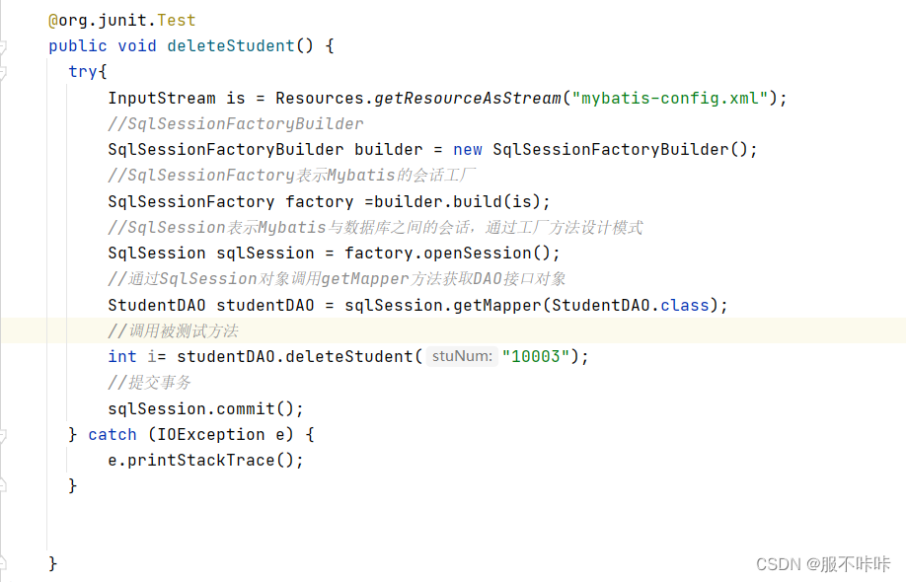Click the //调用被测试方法 comment

pos(173,330)
